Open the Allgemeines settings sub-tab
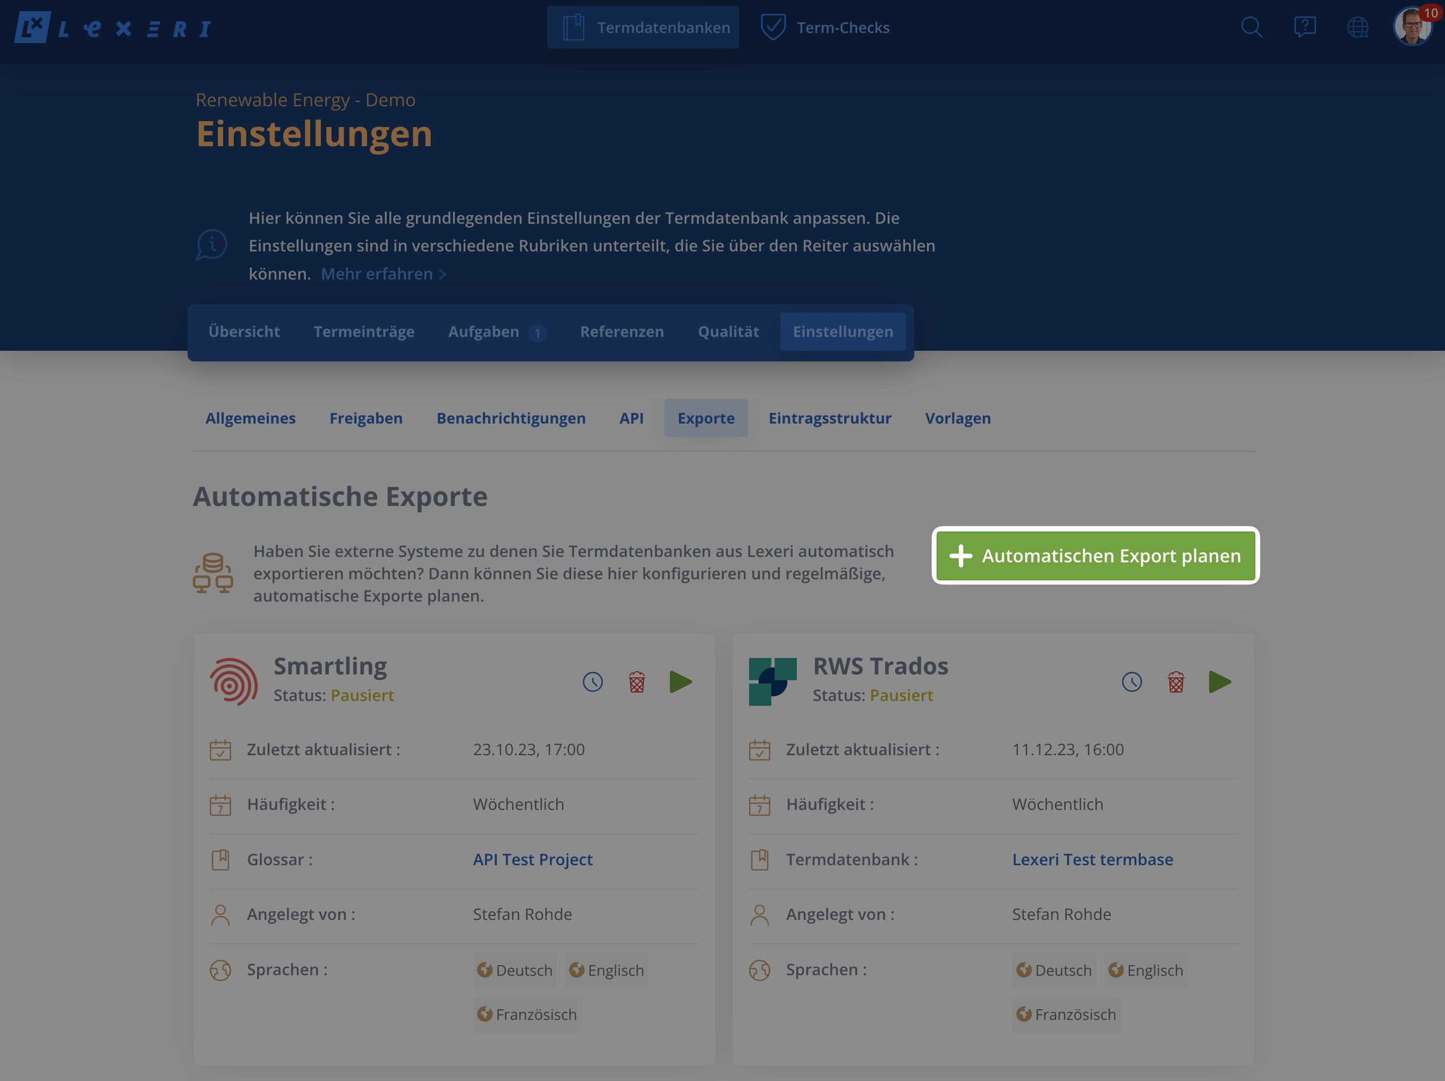The height and width of the screenshot is (1081, 1445). point(250,418)
